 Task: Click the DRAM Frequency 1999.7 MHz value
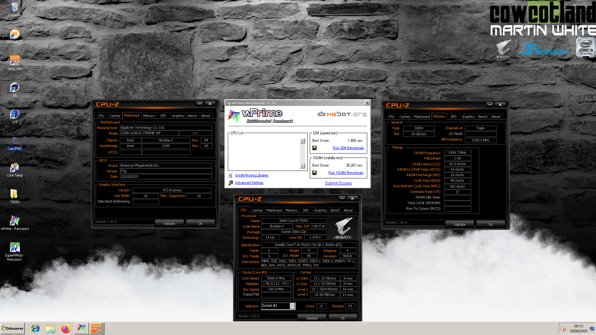[x=457, y=153]
